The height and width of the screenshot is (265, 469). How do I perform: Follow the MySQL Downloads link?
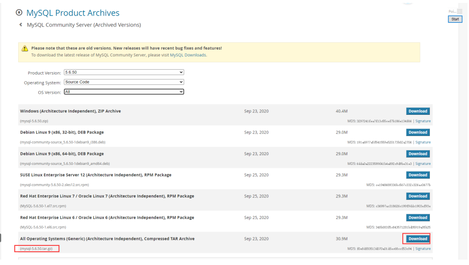point(188,55)
